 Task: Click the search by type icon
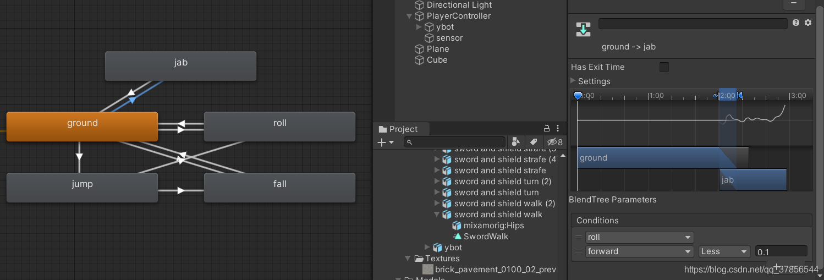(x=516, y=142)
